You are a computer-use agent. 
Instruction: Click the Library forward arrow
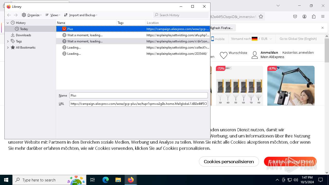16,15
